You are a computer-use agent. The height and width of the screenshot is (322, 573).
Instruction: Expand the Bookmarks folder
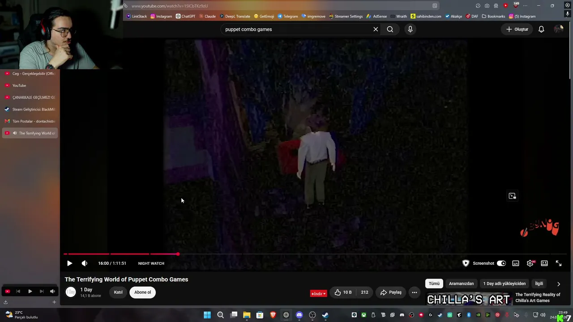(493, 16)
